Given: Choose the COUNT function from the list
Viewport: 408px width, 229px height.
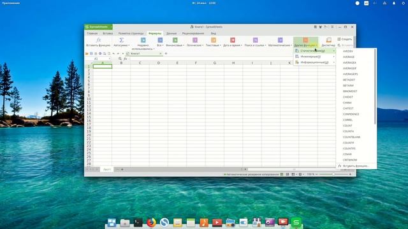Looking at the screenshot, I should point(347,126).
